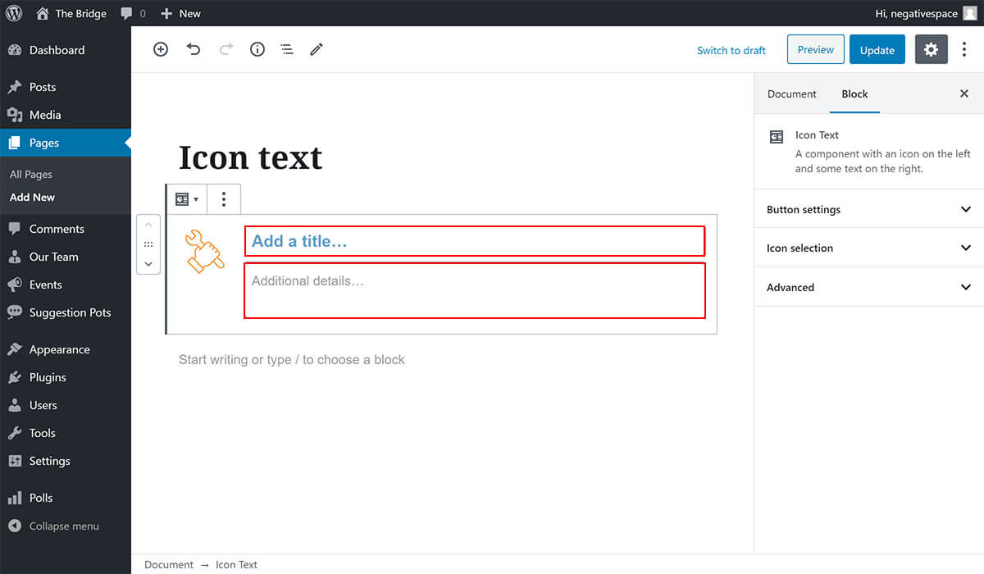
Task: Open the content structure info icon
Action: pos(257,49)
